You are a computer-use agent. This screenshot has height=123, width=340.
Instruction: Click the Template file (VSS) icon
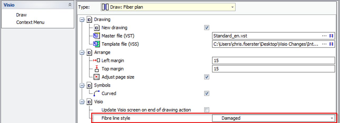pyautogui.click(x=97, y=44)
